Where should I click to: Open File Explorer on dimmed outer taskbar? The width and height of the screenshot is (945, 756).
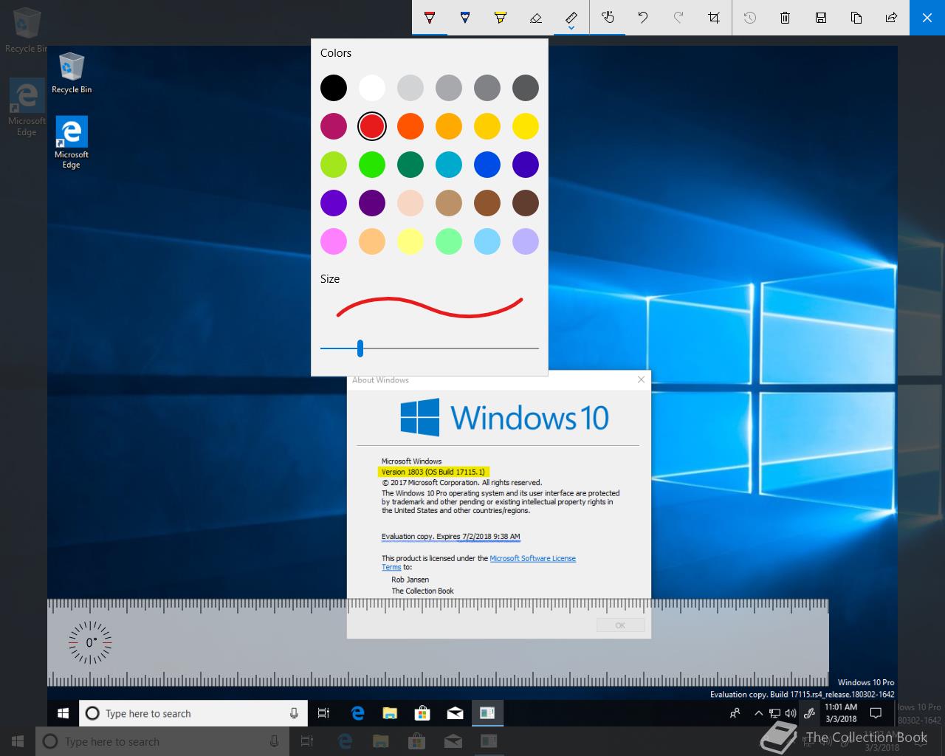381,741
